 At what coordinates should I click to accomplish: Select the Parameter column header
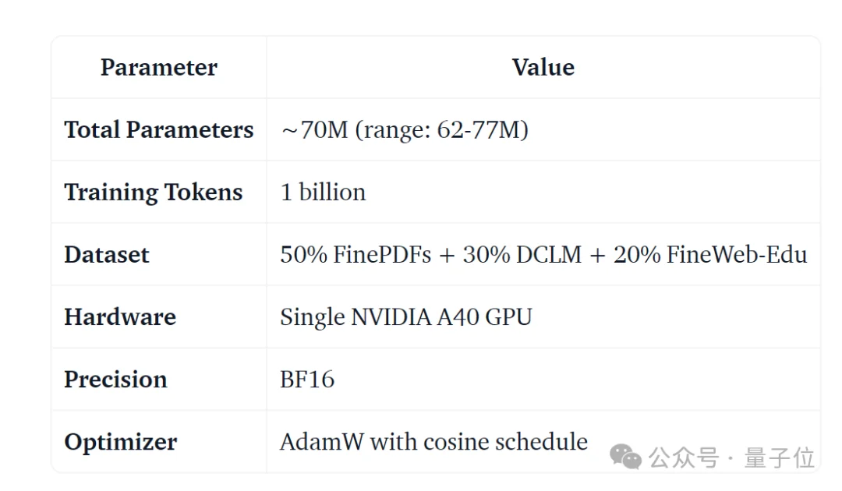(159, 68)
